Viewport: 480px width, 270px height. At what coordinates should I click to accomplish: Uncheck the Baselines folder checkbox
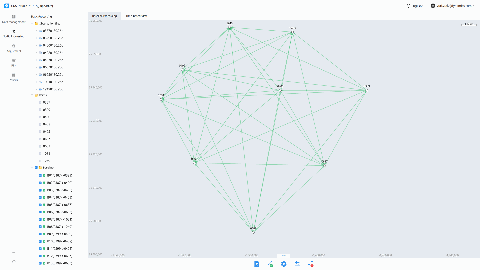click(36, 168)
